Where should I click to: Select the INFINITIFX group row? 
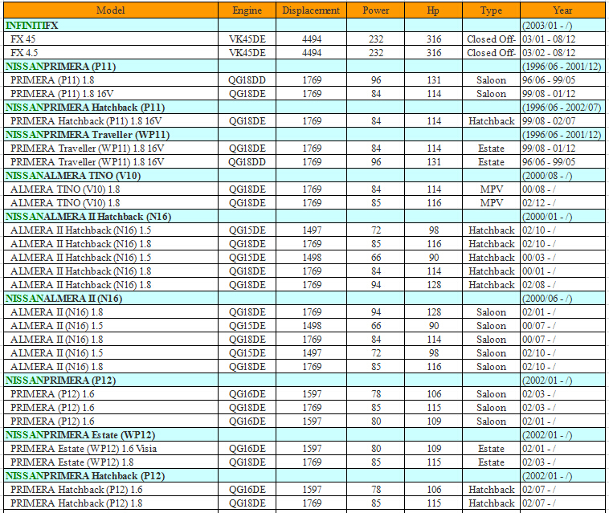point(304,25)
